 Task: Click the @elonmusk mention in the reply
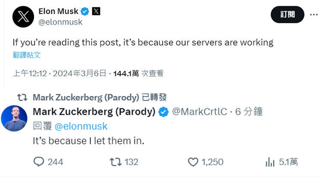(x=81, y=126)
